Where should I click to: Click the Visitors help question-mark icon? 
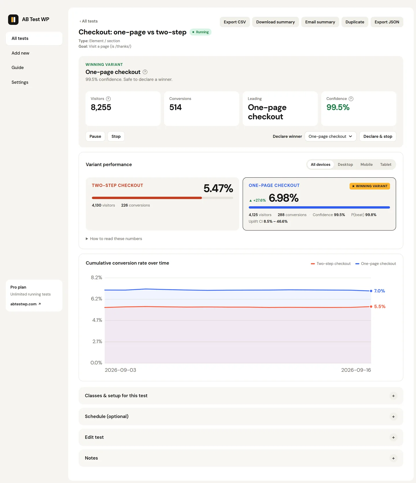pos(108,99)
